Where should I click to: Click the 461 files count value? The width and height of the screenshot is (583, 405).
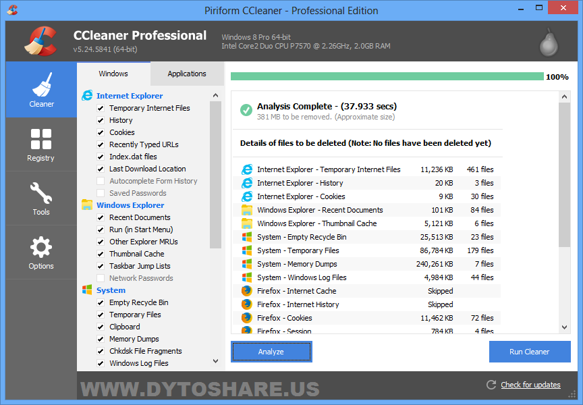click(480, 169)
